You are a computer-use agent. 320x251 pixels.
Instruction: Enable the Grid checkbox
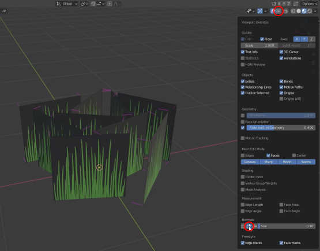pyautogui.click(x=243, y=39)
